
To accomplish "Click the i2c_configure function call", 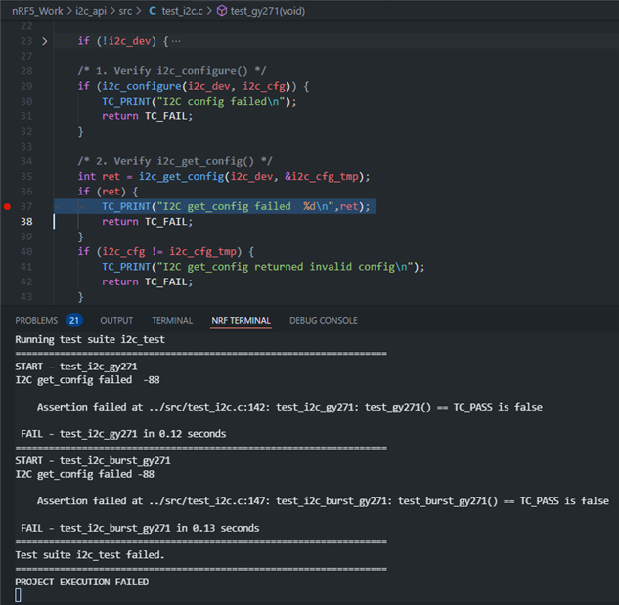I will [x=142, y=86].
